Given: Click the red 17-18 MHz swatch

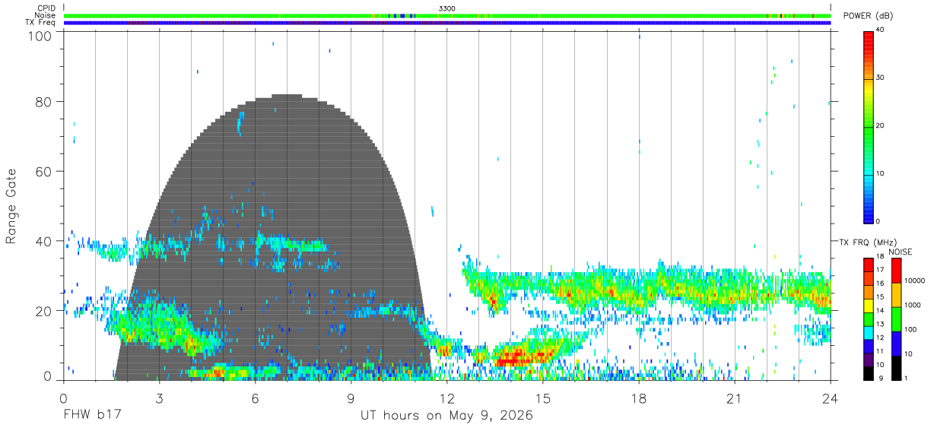Looking at the screenshot, I should point(868,264).
